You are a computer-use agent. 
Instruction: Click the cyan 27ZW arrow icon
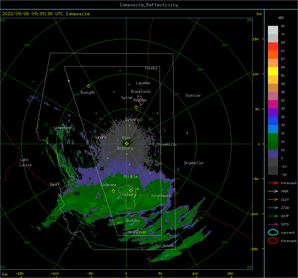tap(273, 208)
